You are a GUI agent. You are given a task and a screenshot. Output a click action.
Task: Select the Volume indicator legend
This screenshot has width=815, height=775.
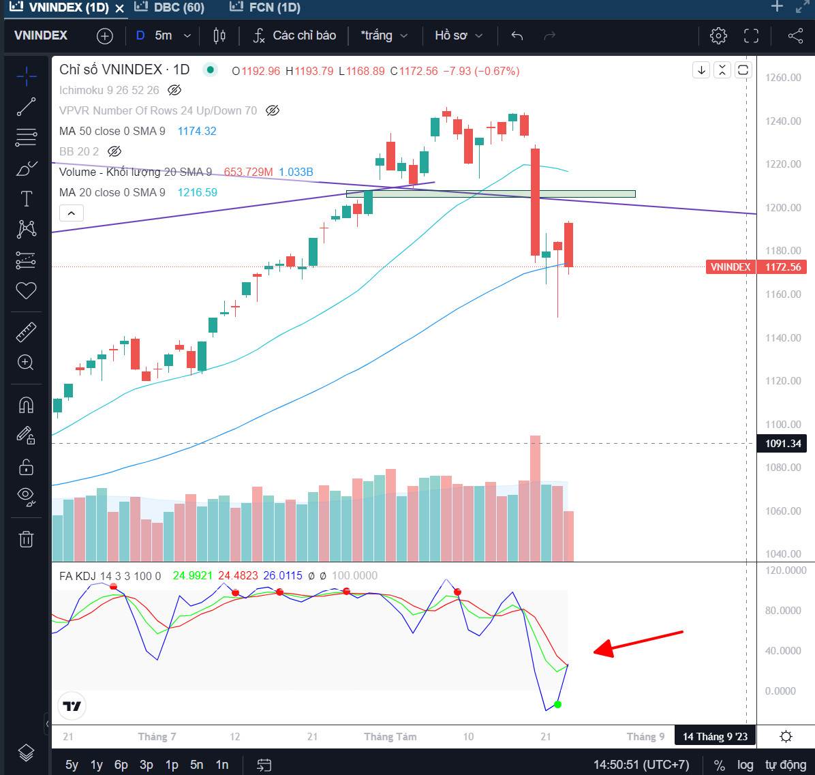[135, 172]
